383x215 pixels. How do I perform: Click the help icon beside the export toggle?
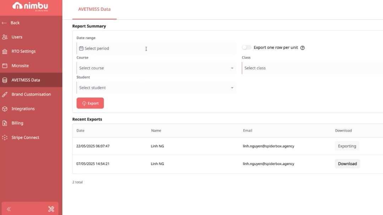[302, 47]
